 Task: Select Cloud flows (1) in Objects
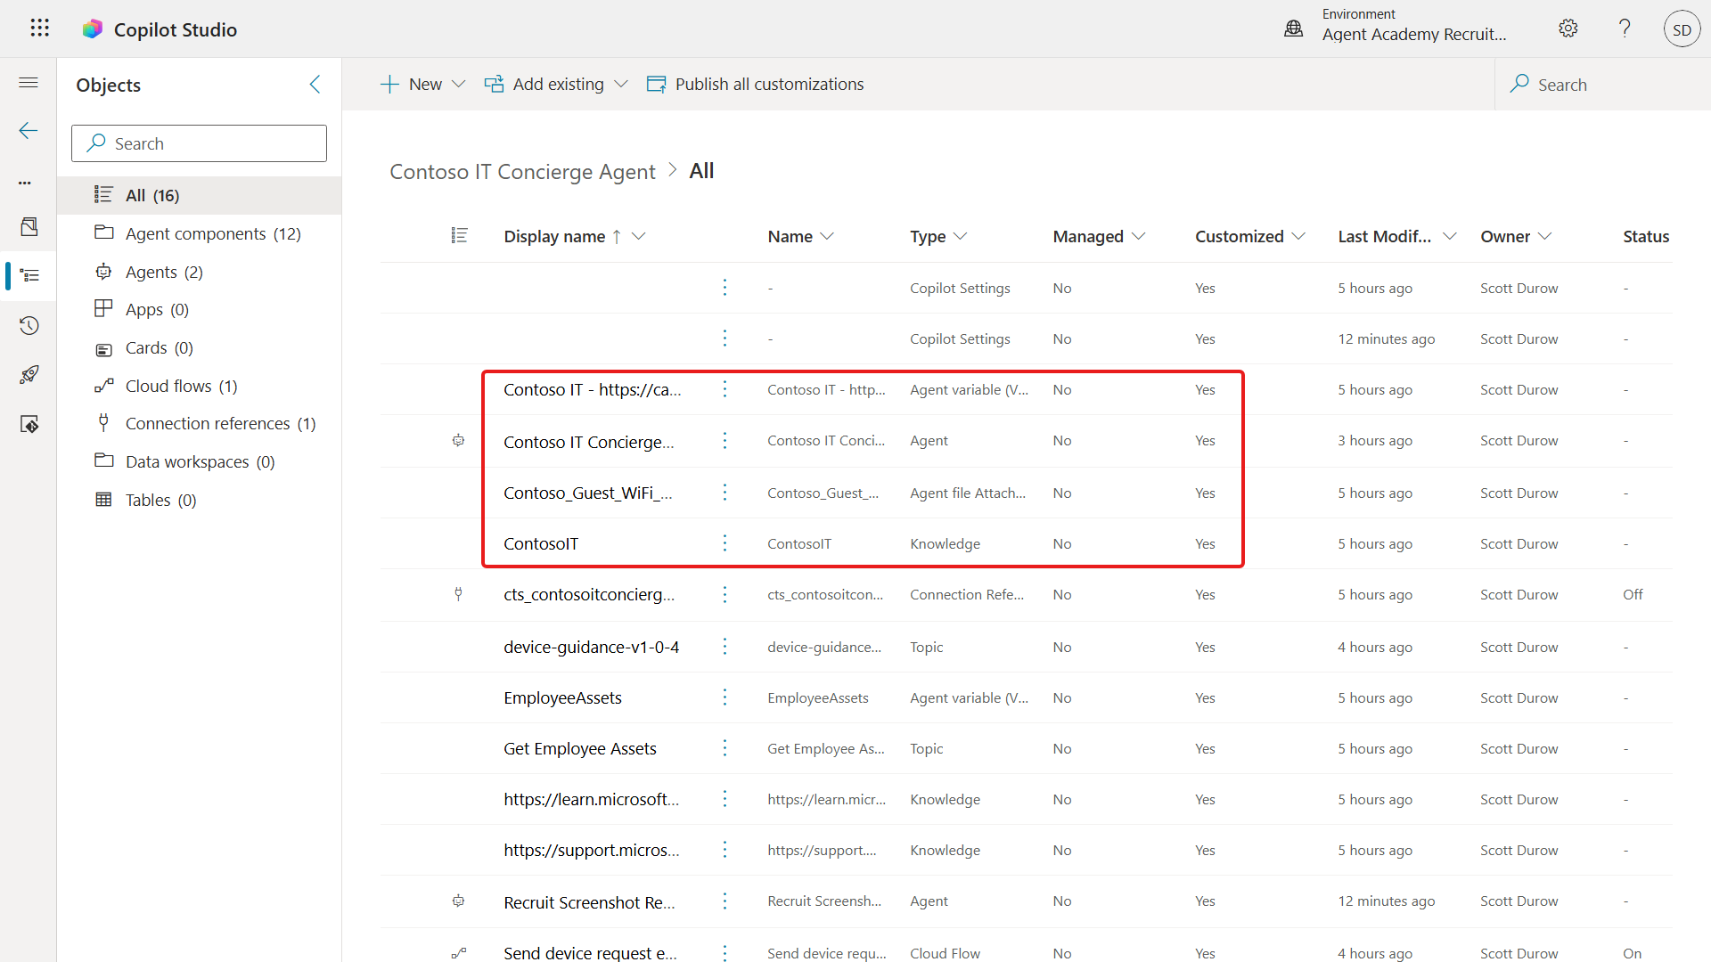[200, 386]
